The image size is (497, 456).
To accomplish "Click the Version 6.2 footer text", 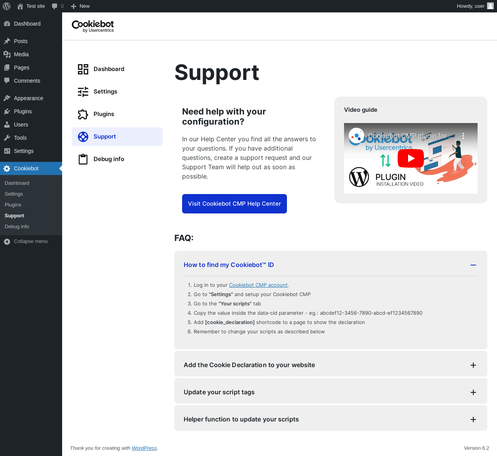I will pos(476,448).
